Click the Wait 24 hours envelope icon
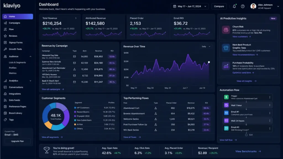Viewport: 283px width, 159px height. [226, 121]
